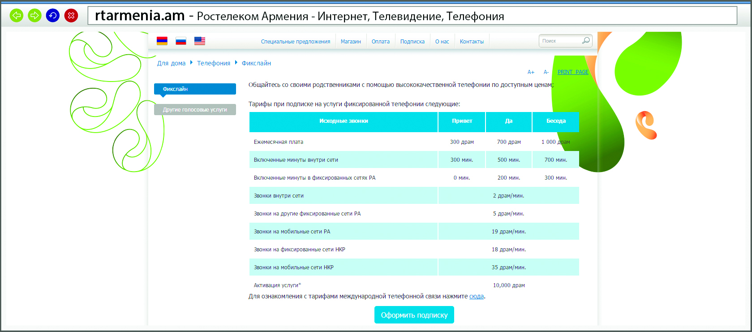752x332 pixels.
Task: Click Звонки на фиксированные сети НКР label
Action: tap(300, 250)
